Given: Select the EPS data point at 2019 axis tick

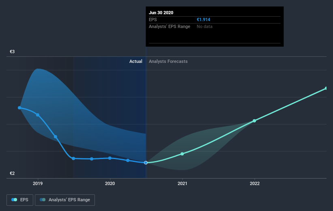Looking at the screenshot, I should (x=38, y=115).
